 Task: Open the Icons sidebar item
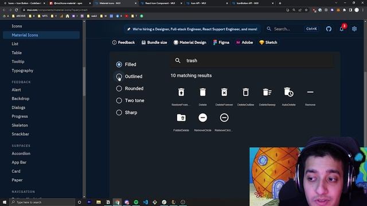tap(17, 26)
